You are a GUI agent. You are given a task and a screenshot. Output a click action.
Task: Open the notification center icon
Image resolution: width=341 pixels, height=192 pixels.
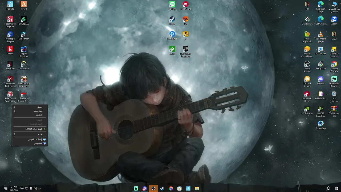tap(6, 189)
